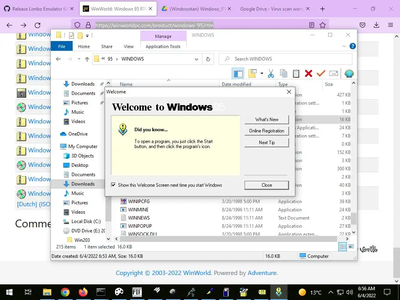The image size is (400, 300).
Task: Open Firefox downloads panel
Action: pyautogui.click(x=376, y=25)
